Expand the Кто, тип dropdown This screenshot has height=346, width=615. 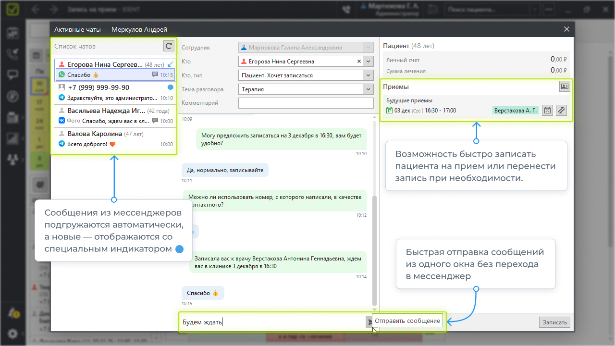point(368,75)
